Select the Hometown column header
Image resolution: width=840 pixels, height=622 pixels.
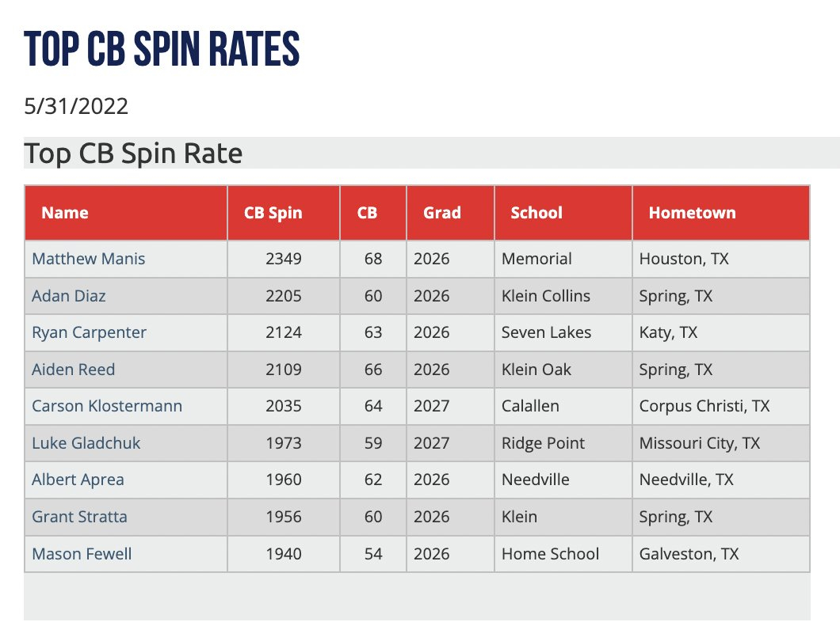(x=692, y=213)
